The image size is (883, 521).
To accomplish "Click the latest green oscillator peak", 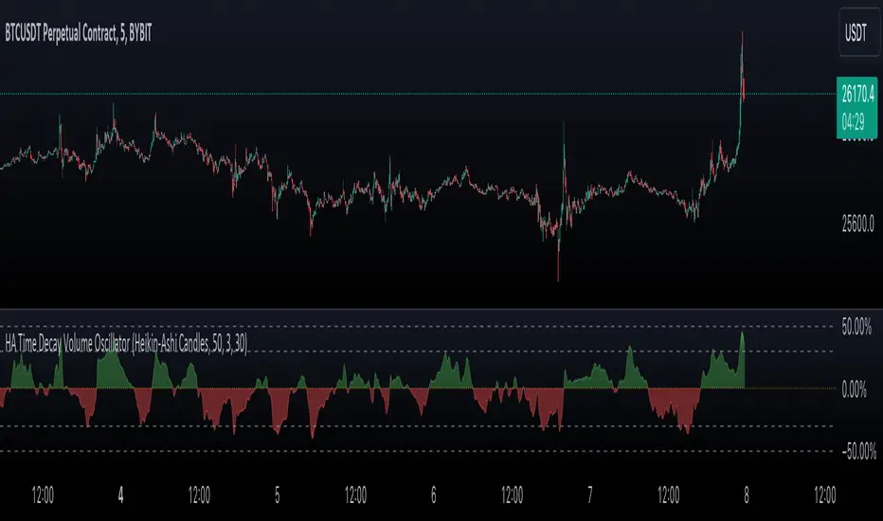I will point(742,335).
